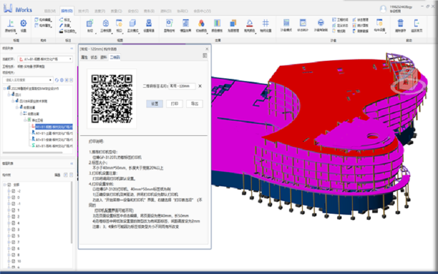Collapse the 四川 tree node
The image size is (438, 274).
[x=9, y=95]
